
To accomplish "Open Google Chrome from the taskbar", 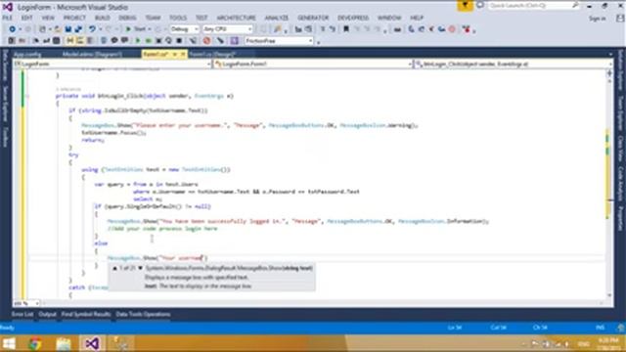I will point(35,343).
